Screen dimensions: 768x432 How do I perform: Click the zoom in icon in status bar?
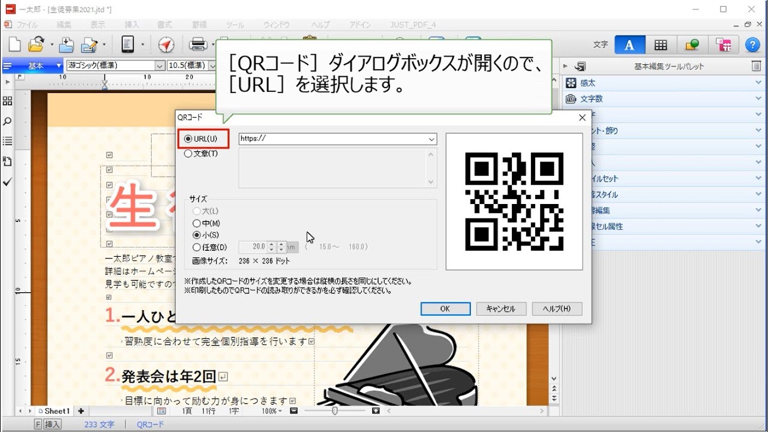[376, 411]
